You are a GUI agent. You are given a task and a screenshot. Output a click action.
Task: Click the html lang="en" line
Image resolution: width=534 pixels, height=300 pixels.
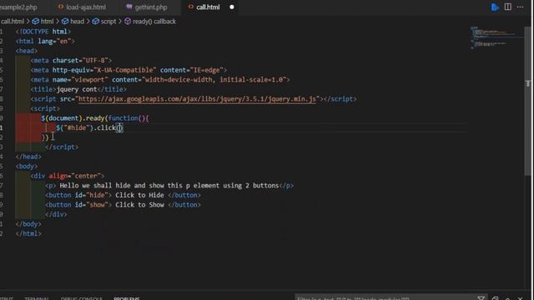click(x=45, y=41)
